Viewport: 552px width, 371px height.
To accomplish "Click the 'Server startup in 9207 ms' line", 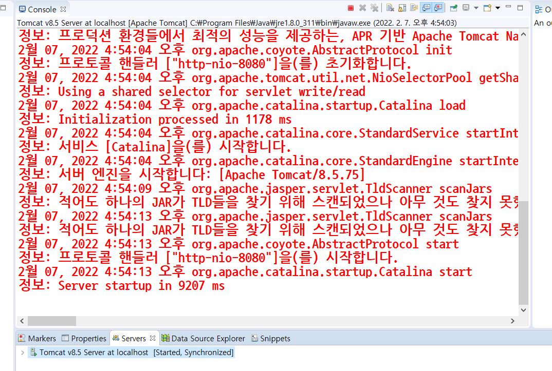I will click(121, 285).
